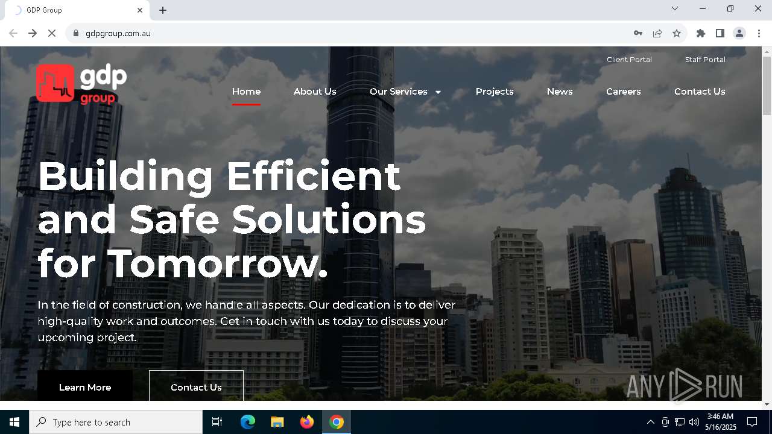Open Task View on the taskbar
The image size is (772, 434).
(217, 422)
